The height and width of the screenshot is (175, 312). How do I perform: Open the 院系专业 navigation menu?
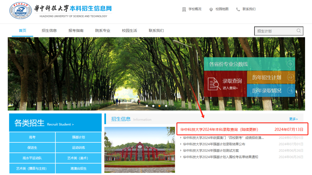(103, 31)
